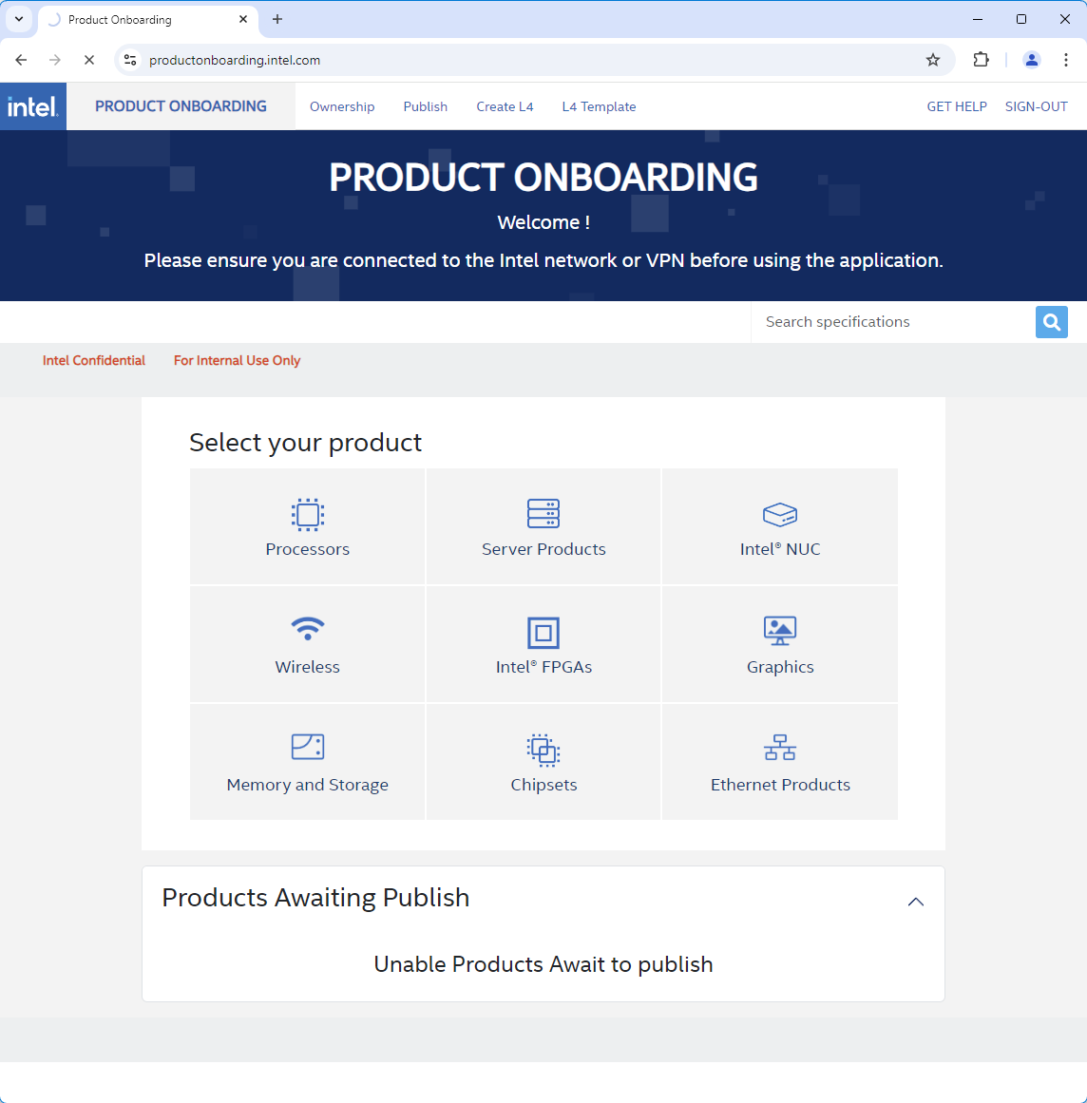
Task: Go back with the browser back arrow
Action: pos(21,60)
